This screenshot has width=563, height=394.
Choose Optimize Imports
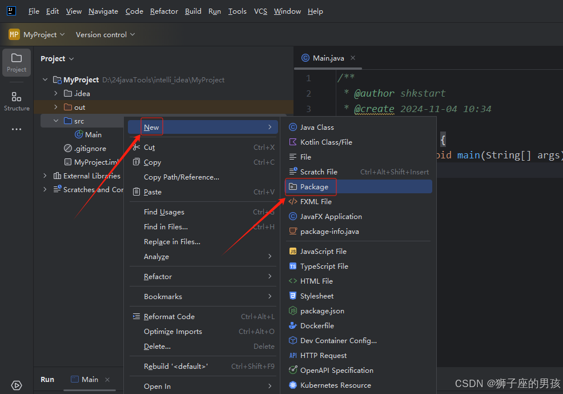click(203, 331)
